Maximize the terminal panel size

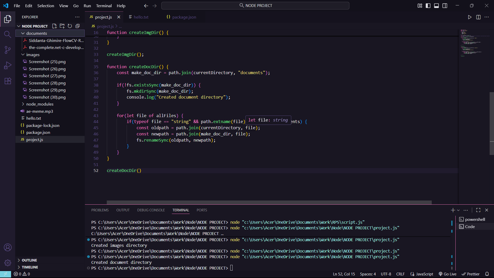[478, 210]
